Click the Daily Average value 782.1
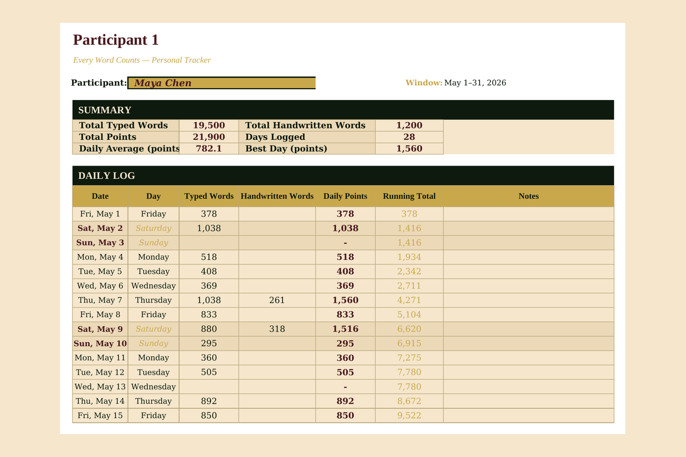Image resolution: width=686 pixels, height=457 pixels. [x=209, y=149]
